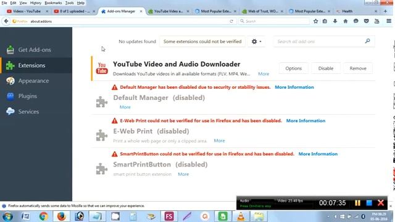395x222 pixels.
Task: Click the E-Web Print puzzle piece icon
Action: (x=102, y=135)
